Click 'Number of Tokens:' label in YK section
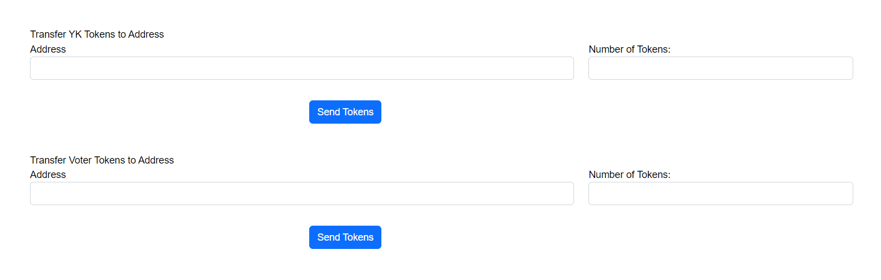The width and height of the screenshot is (881, 280). click(x=629, y=49)
